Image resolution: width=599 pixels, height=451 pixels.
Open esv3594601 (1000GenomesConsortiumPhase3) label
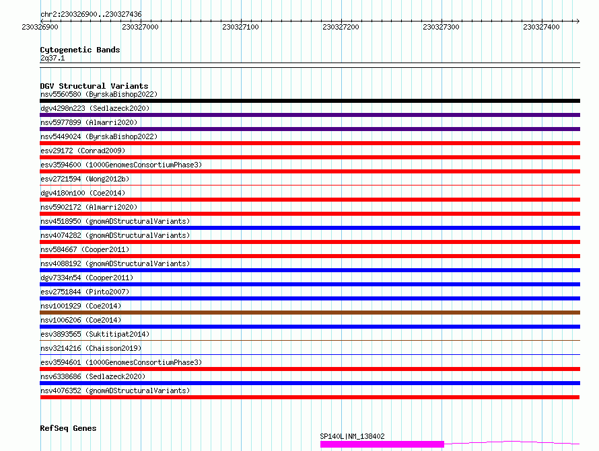(x=121, y=362)
